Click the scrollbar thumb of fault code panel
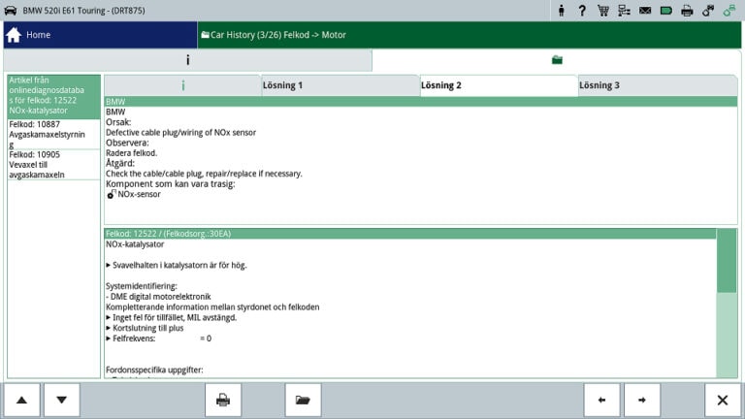 click(727, 260)
